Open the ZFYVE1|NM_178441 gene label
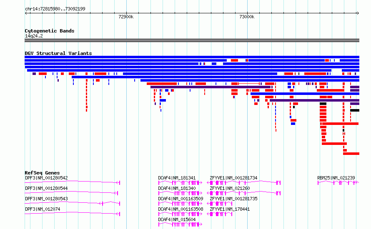Screen dimensions: 371x229 (x=230, y=209)
